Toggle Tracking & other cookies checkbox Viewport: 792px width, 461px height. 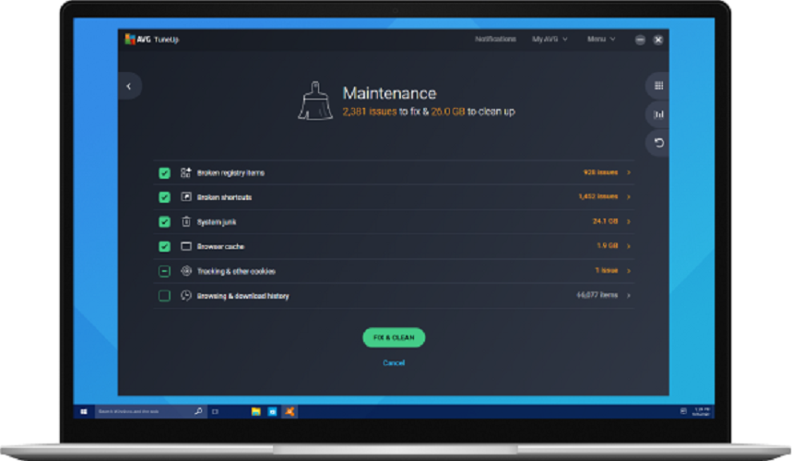tap(164, 271)
